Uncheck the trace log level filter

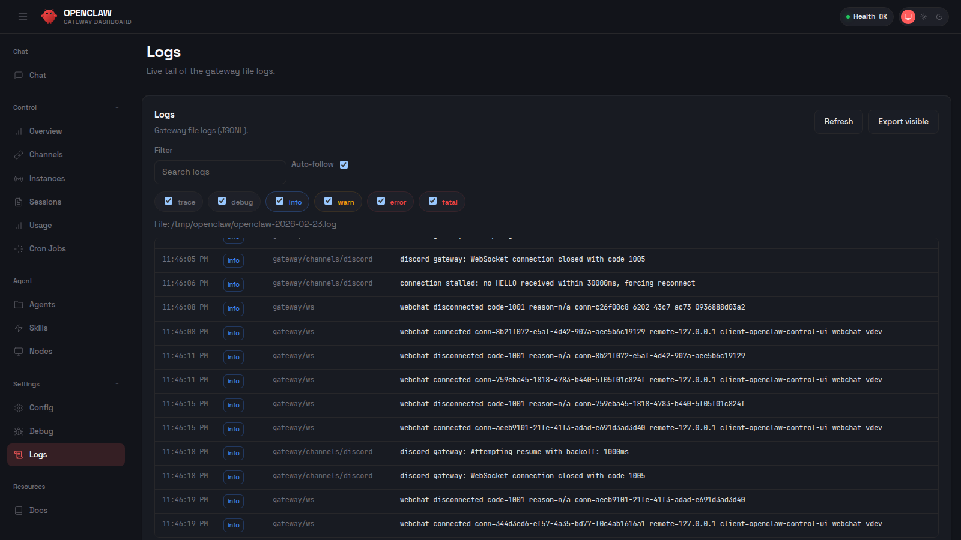tap(169, 201)
